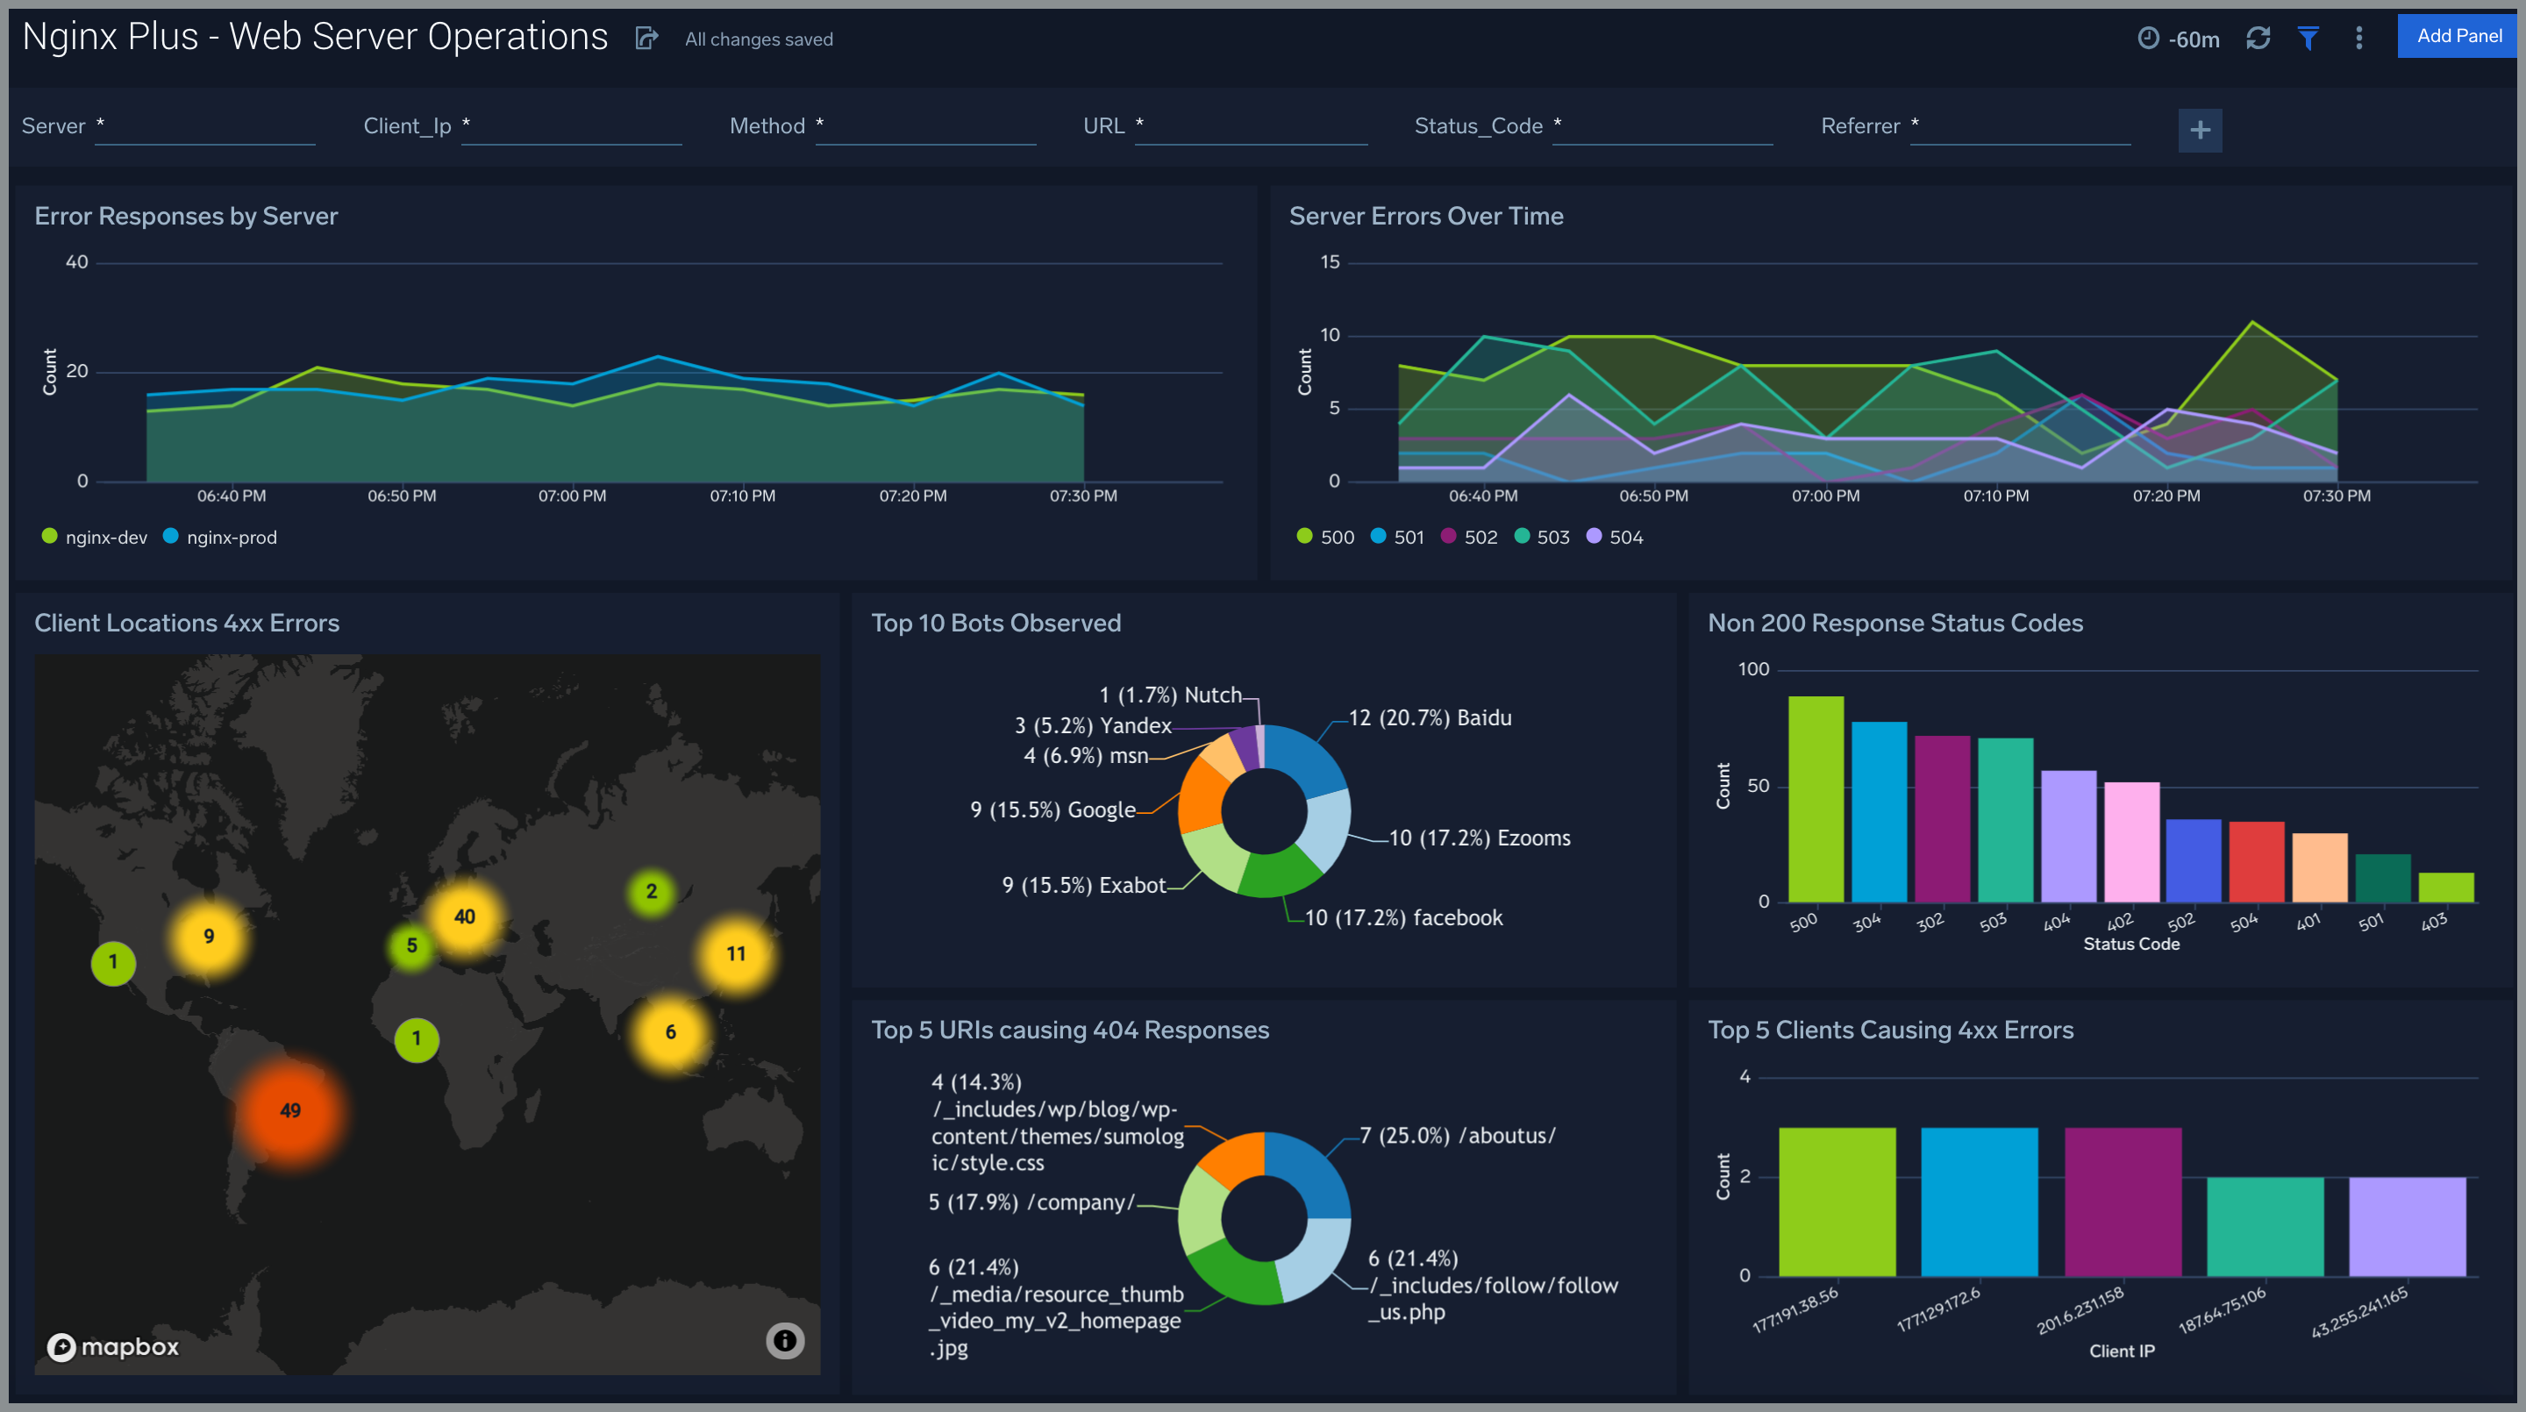This screenshot has height=1412, width=2526.
Task: Click the Baidu slice label in bots chart
Action: (x=1429, y=717)
